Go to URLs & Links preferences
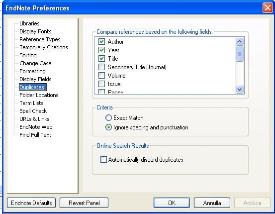275x214 pixels. 34,119
